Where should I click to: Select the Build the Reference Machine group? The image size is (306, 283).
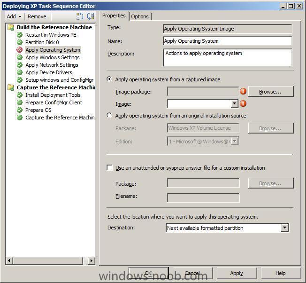point(54,27)
